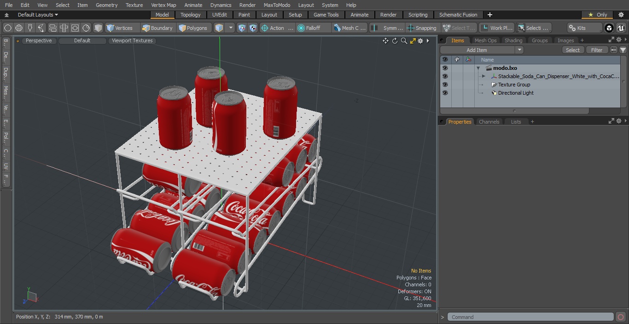
Task: Collapse the modo.lxo scene tree
Action: coord(478,68)
